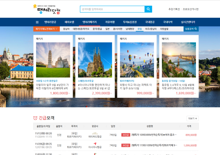Click the 땡처리닷컴 site logo
The width and height of the screenshot is (220, 155).
pos(47,9)
